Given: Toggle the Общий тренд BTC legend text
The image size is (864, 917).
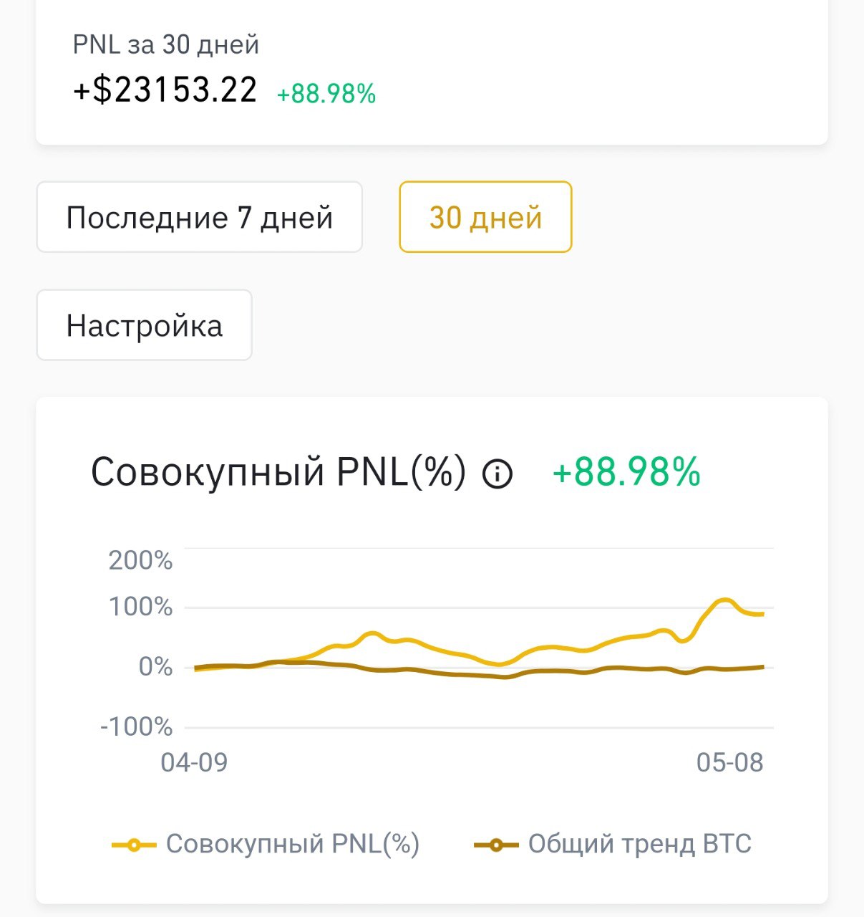Looking at the screenshot, I should tap(639, 844).
